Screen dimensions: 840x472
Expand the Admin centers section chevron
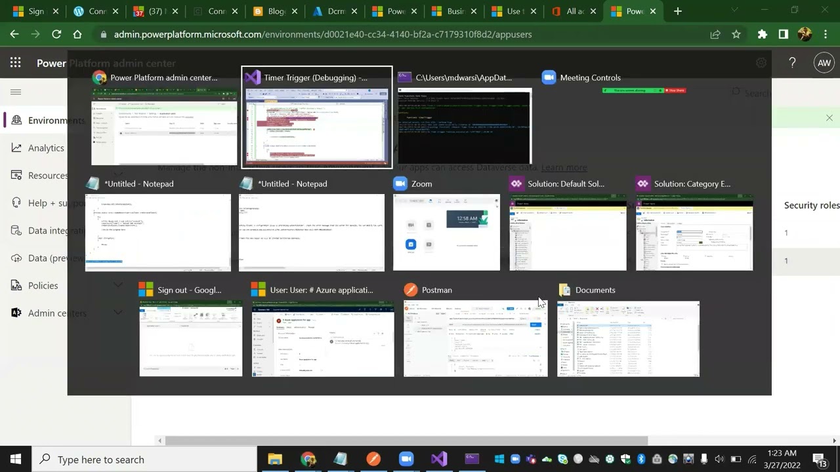118,313
